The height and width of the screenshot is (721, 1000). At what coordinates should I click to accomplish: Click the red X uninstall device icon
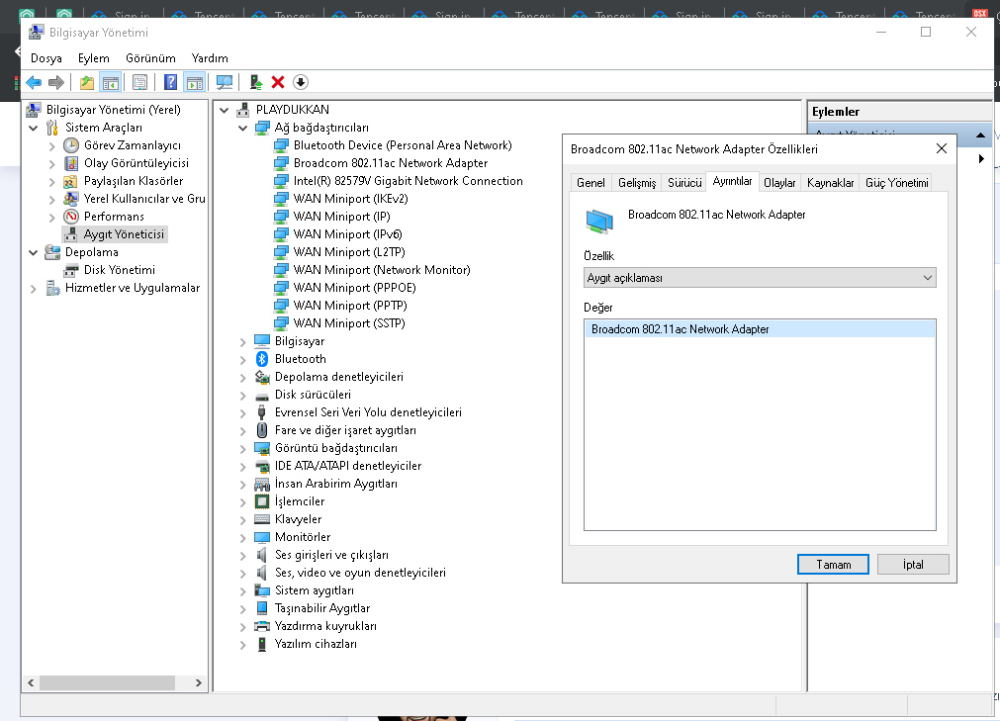point(278,82)
